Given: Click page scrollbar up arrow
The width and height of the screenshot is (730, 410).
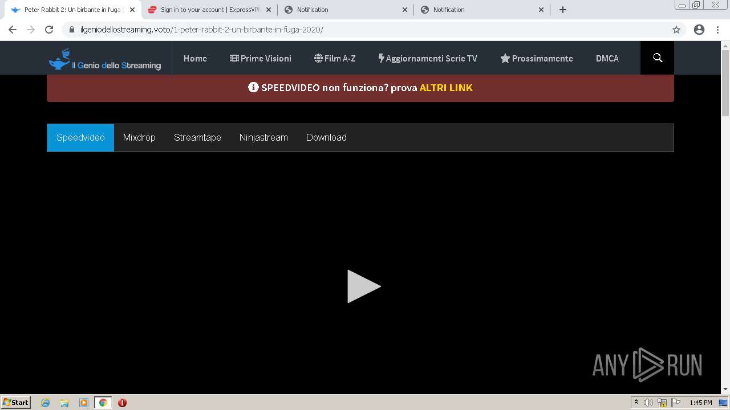Looking at the screenshot, I should [725, 45].
